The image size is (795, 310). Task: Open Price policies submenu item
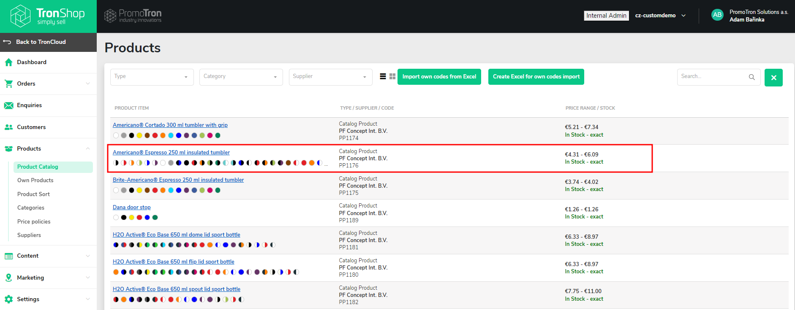pyautogui.click(x=34, y=222)
